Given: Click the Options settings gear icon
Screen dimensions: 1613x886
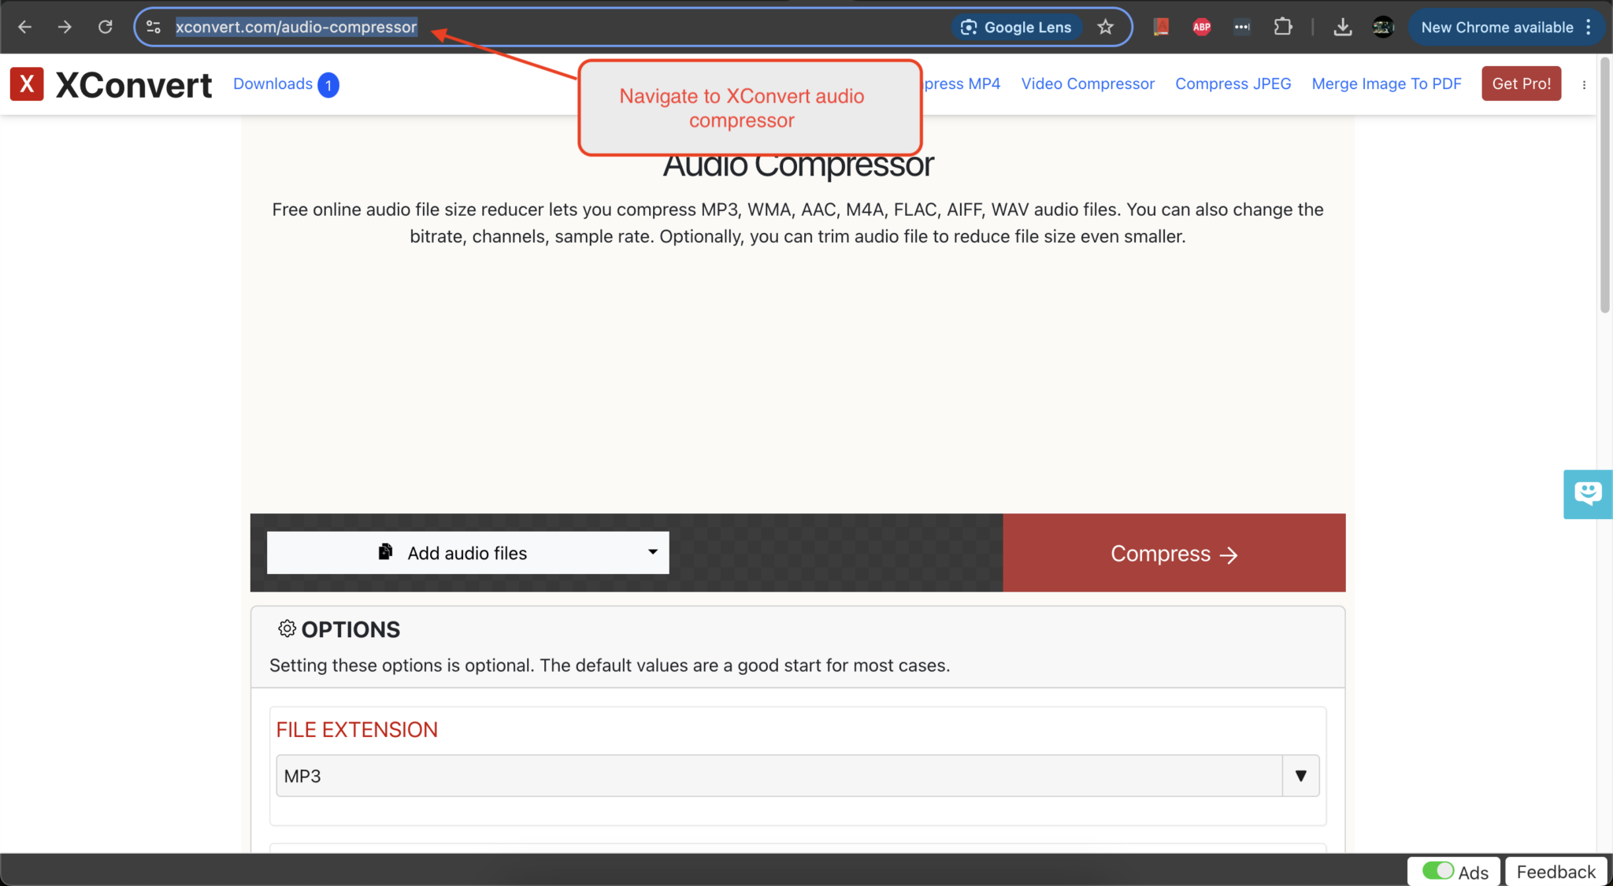Looking at the screenshot, I should point(287,628).
